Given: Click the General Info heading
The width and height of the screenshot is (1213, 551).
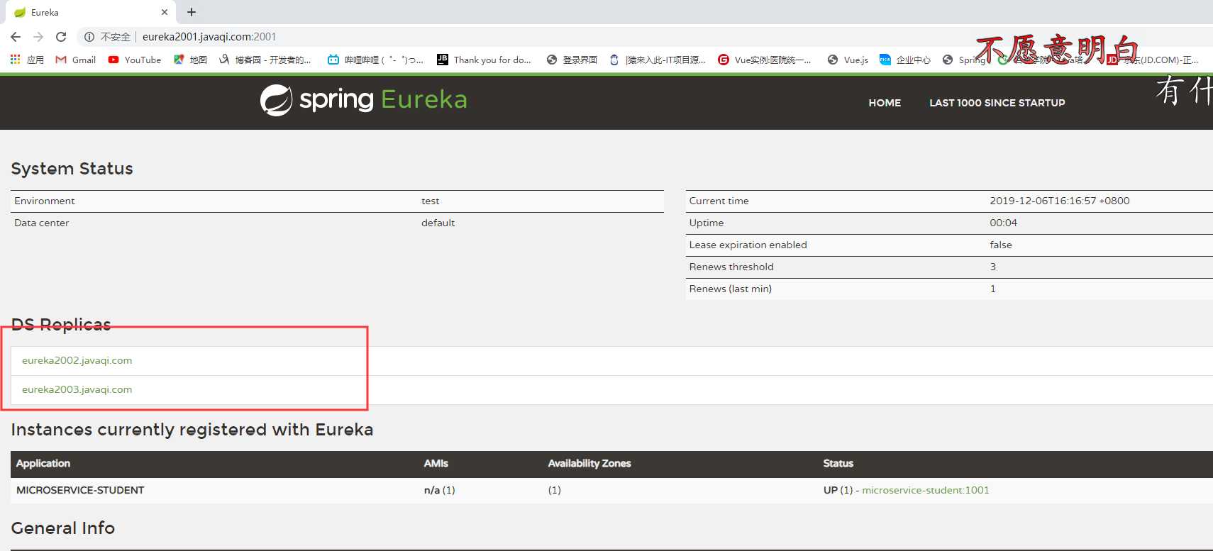Looking at the screenshot, I should click(x=63, y=528).
